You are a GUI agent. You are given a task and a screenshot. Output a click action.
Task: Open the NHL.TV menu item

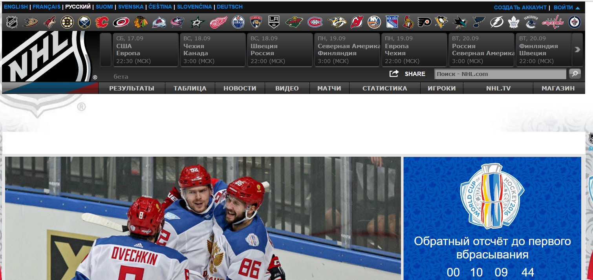(498, 88)
